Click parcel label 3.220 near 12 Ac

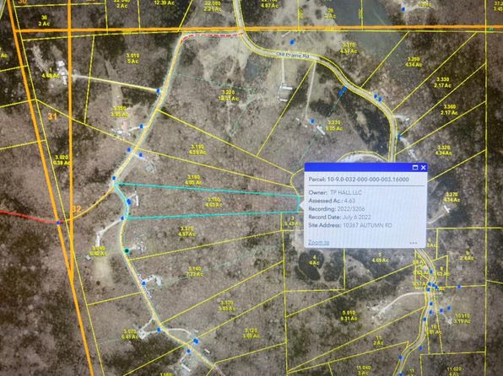click(228, 95)
